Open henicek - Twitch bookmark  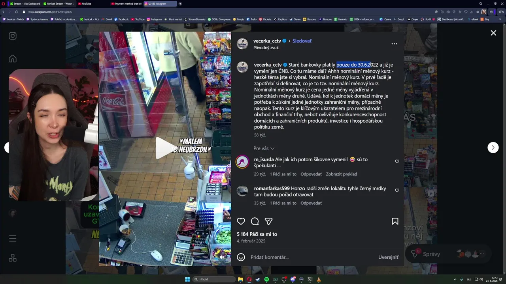tap(13, 19)
